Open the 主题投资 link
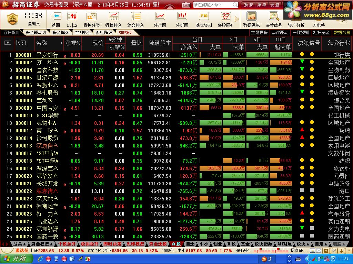The width and height of the screenshot is (353, 264). (259, 33)
